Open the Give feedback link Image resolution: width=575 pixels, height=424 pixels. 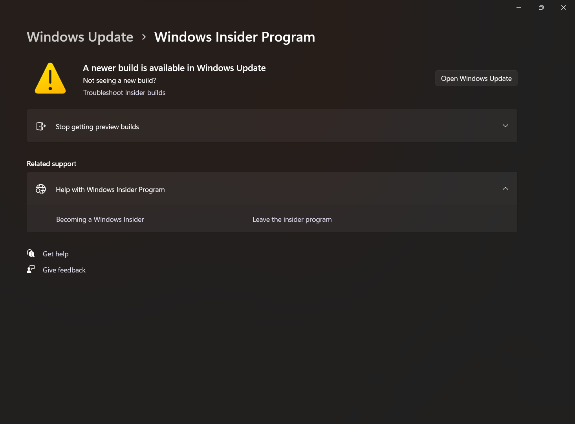[x=64, y=270]
